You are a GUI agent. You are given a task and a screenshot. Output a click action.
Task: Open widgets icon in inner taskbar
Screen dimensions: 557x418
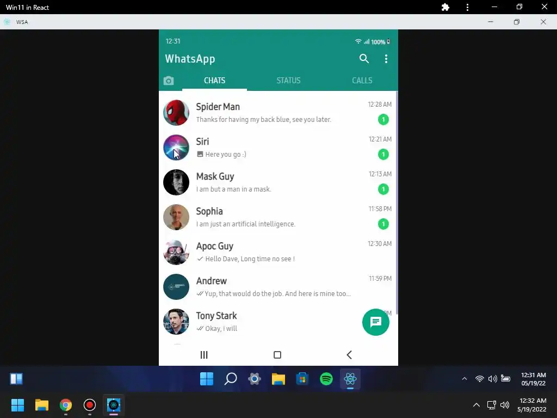click(x=16, y=379)
